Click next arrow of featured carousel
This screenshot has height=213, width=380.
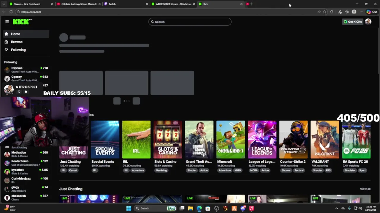tap(136, 101)
